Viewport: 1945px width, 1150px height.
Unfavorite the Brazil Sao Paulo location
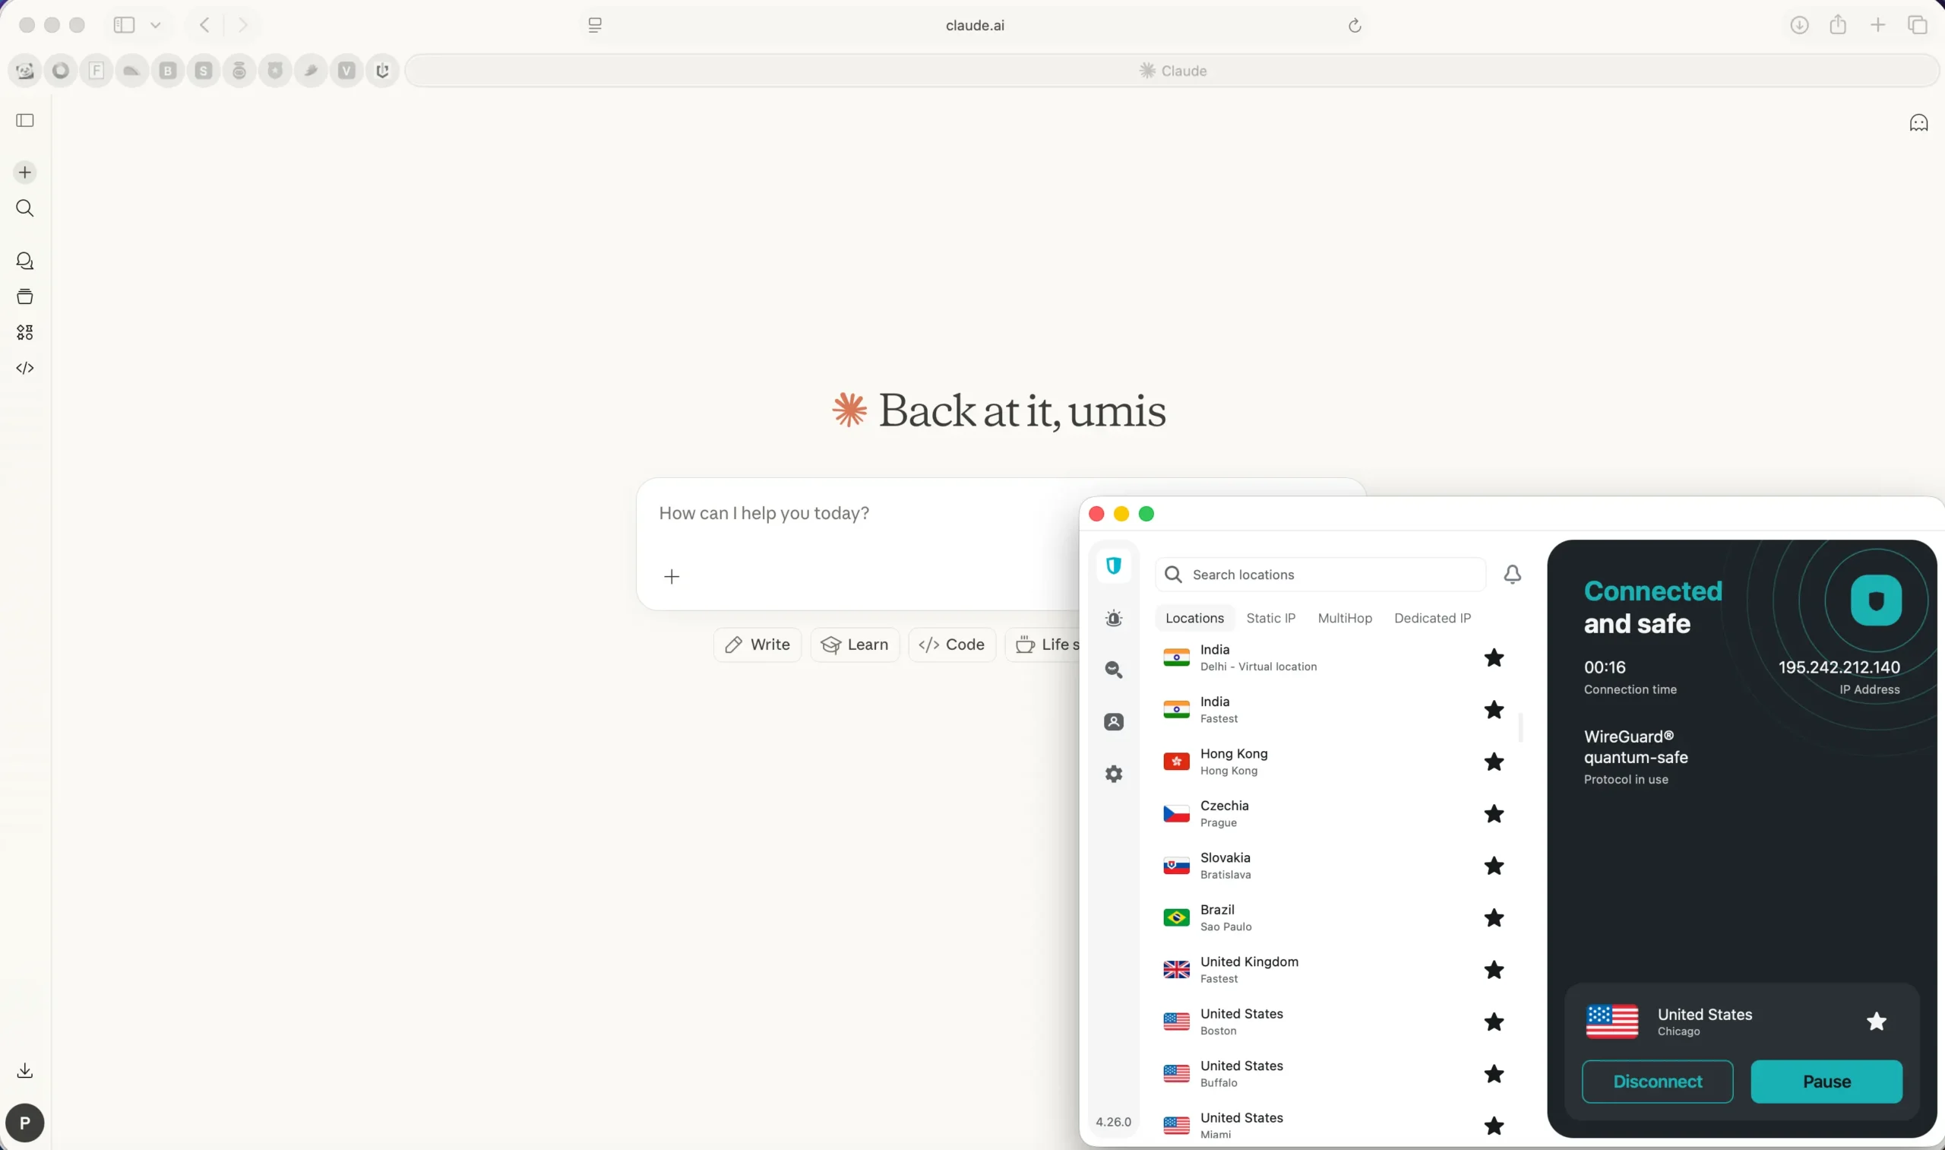pos(1494,917)
